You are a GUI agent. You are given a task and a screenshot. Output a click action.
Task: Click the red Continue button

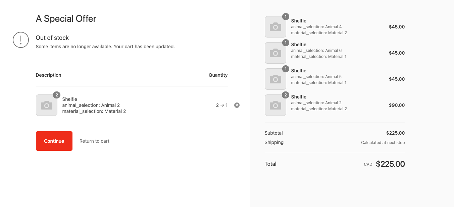54,141
